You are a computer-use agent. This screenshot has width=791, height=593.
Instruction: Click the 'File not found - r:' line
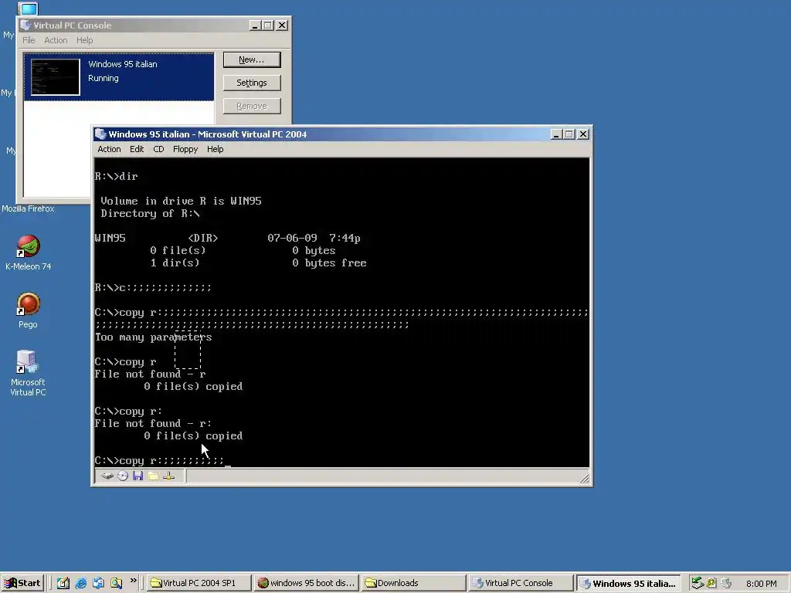pos(154,424)
